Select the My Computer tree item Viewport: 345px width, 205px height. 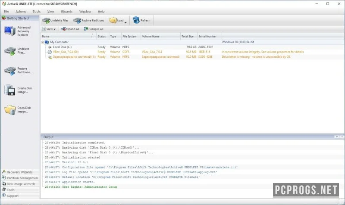pos(59,42)
